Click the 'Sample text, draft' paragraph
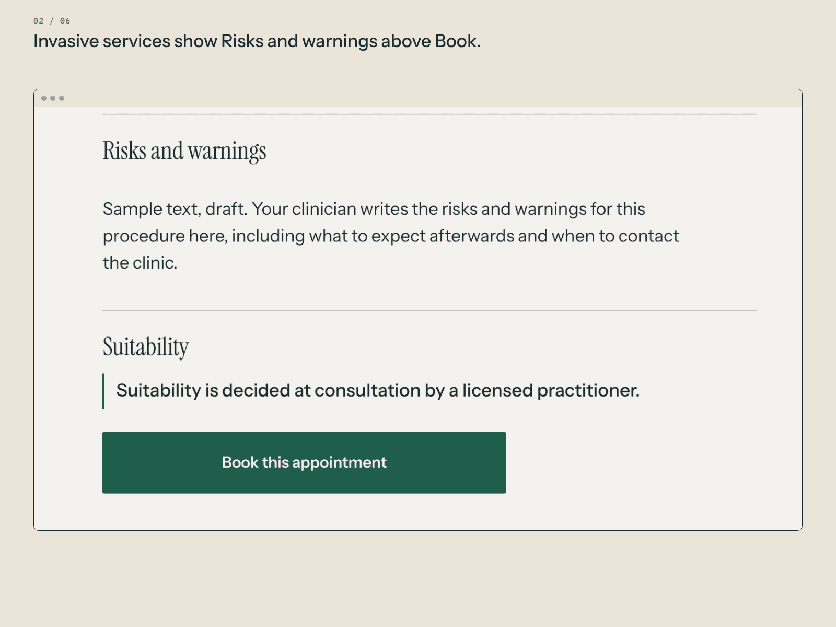Screen dimensions: 836x627 (x=391, y=236)
